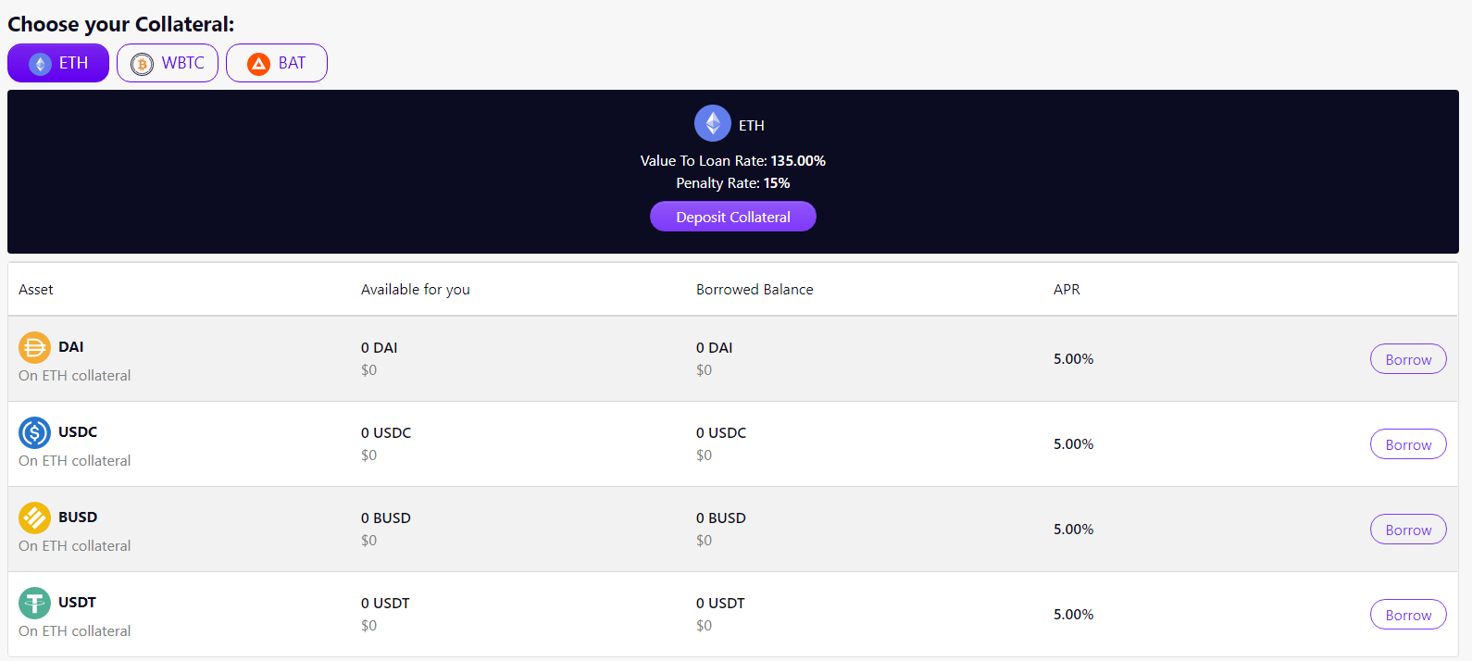The image size is (1472, 661).
Task: Click the Asset column header
Action: click(x=36, y=290)
